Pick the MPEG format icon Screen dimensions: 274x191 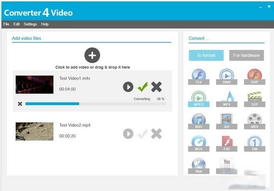pyautogui.click(x=199, y=99)
